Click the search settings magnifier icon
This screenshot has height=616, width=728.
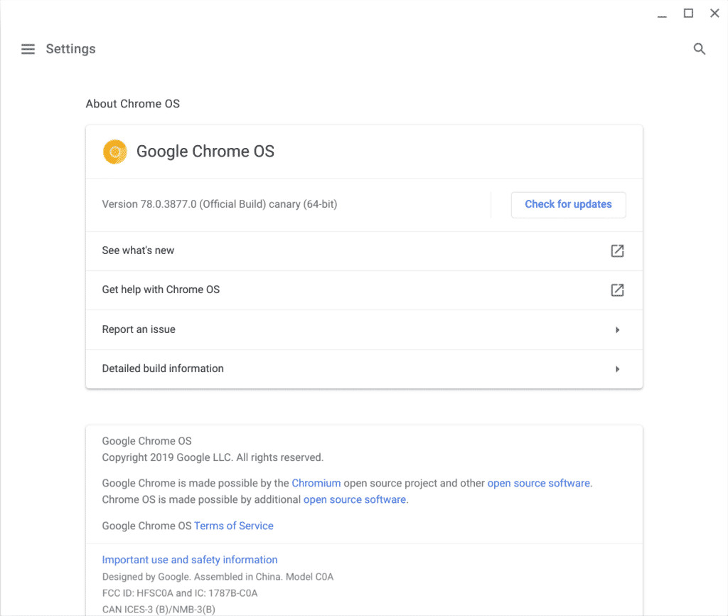[x=700, y=49]
